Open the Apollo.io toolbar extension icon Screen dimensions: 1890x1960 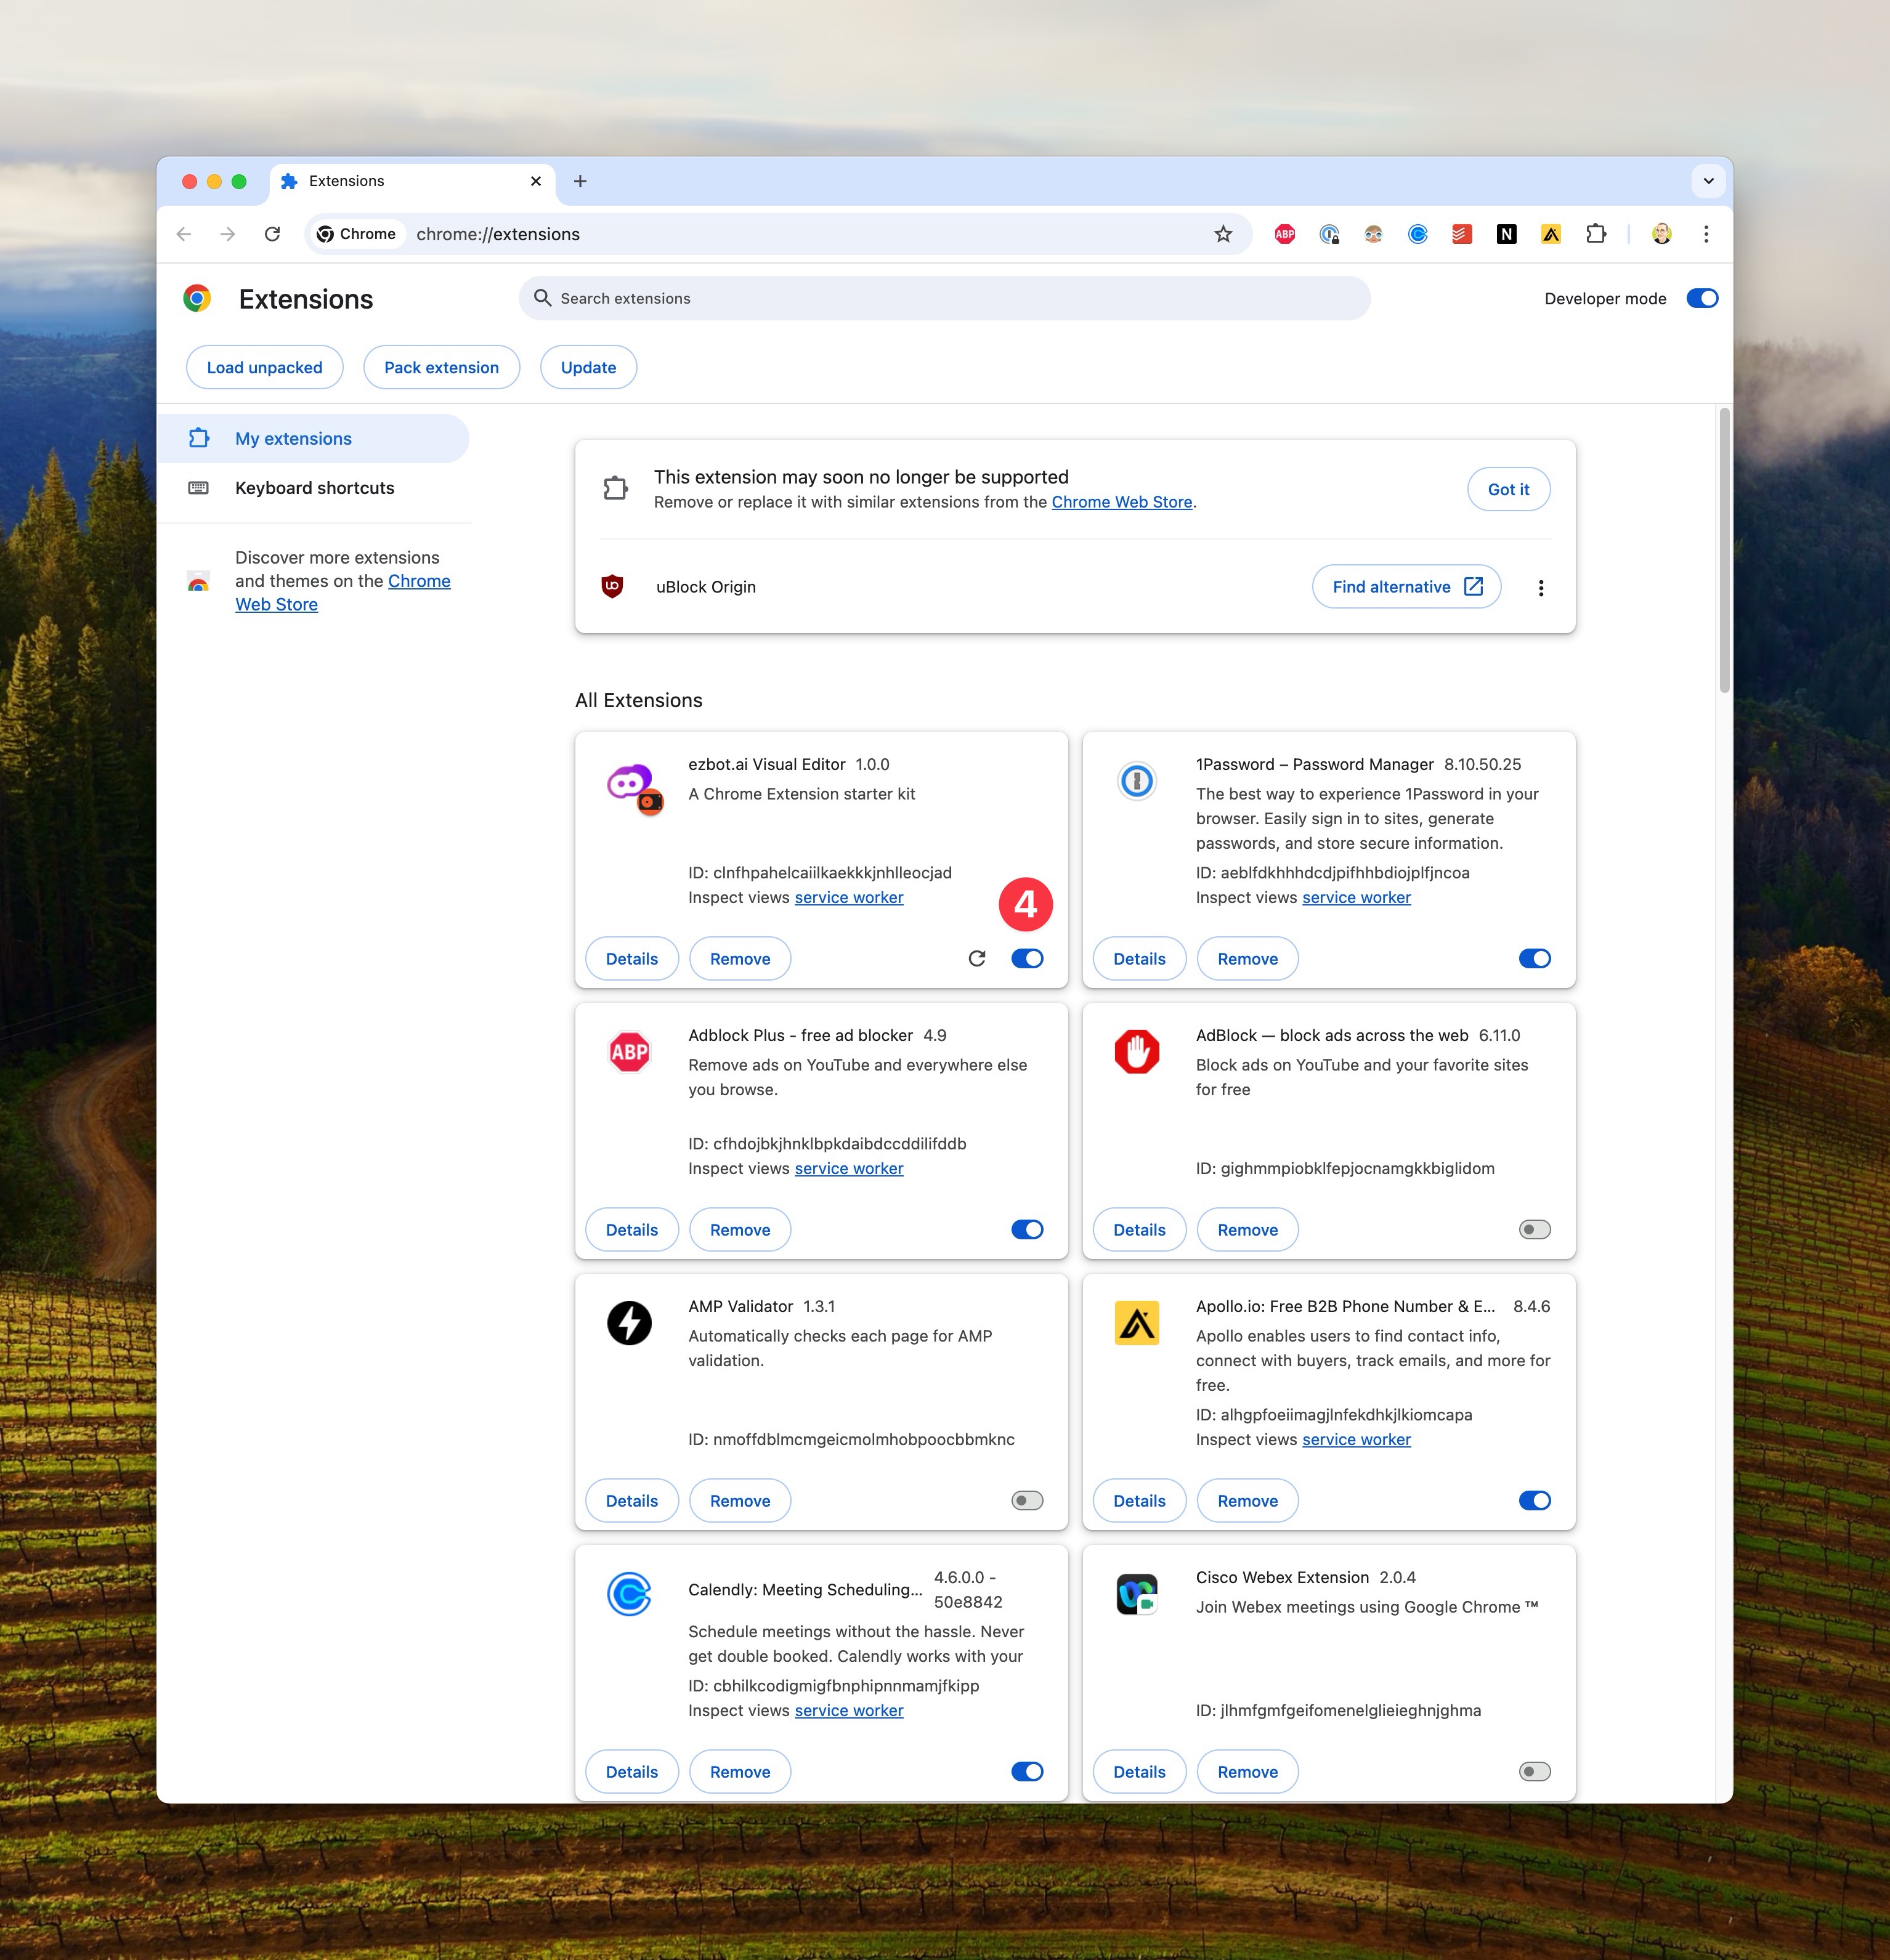coord(1551,234)
